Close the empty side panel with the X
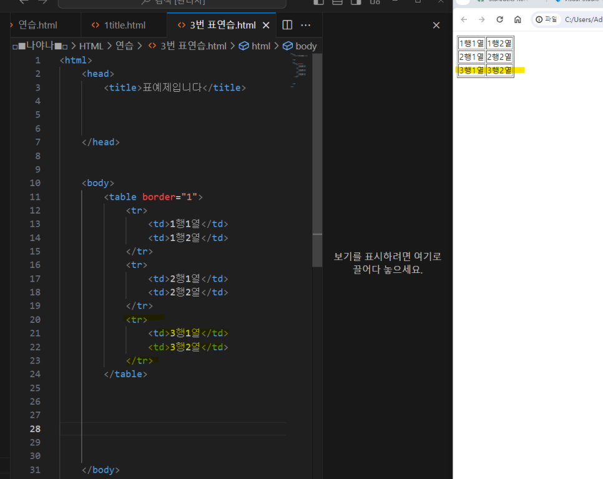603x479 pixels. [x=436, y=26]
